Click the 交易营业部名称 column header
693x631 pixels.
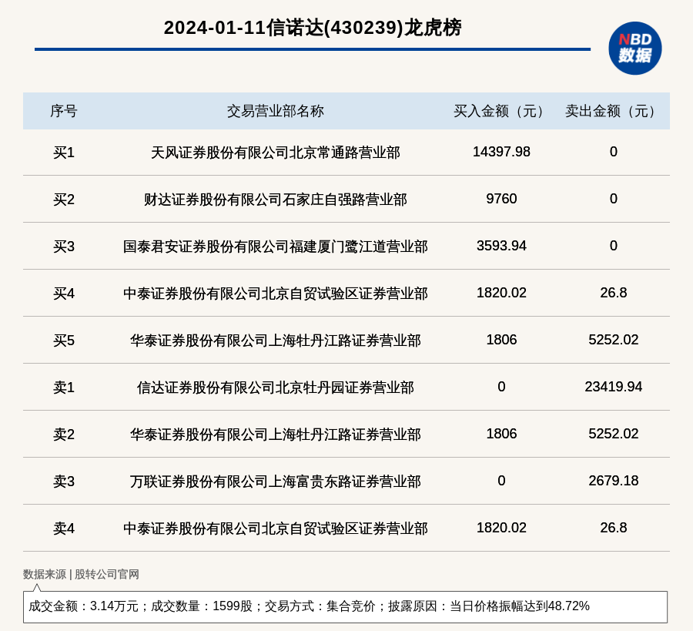tap(275, 111)
